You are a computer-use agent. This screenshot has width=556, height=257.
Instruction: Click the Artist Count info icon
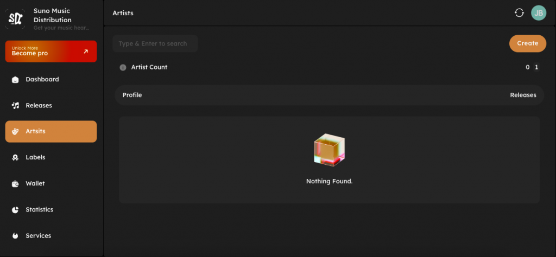click(x=123, y=68)
